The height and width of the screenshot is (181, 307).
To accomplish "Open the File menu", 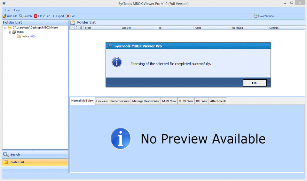I will coord(7,10).
